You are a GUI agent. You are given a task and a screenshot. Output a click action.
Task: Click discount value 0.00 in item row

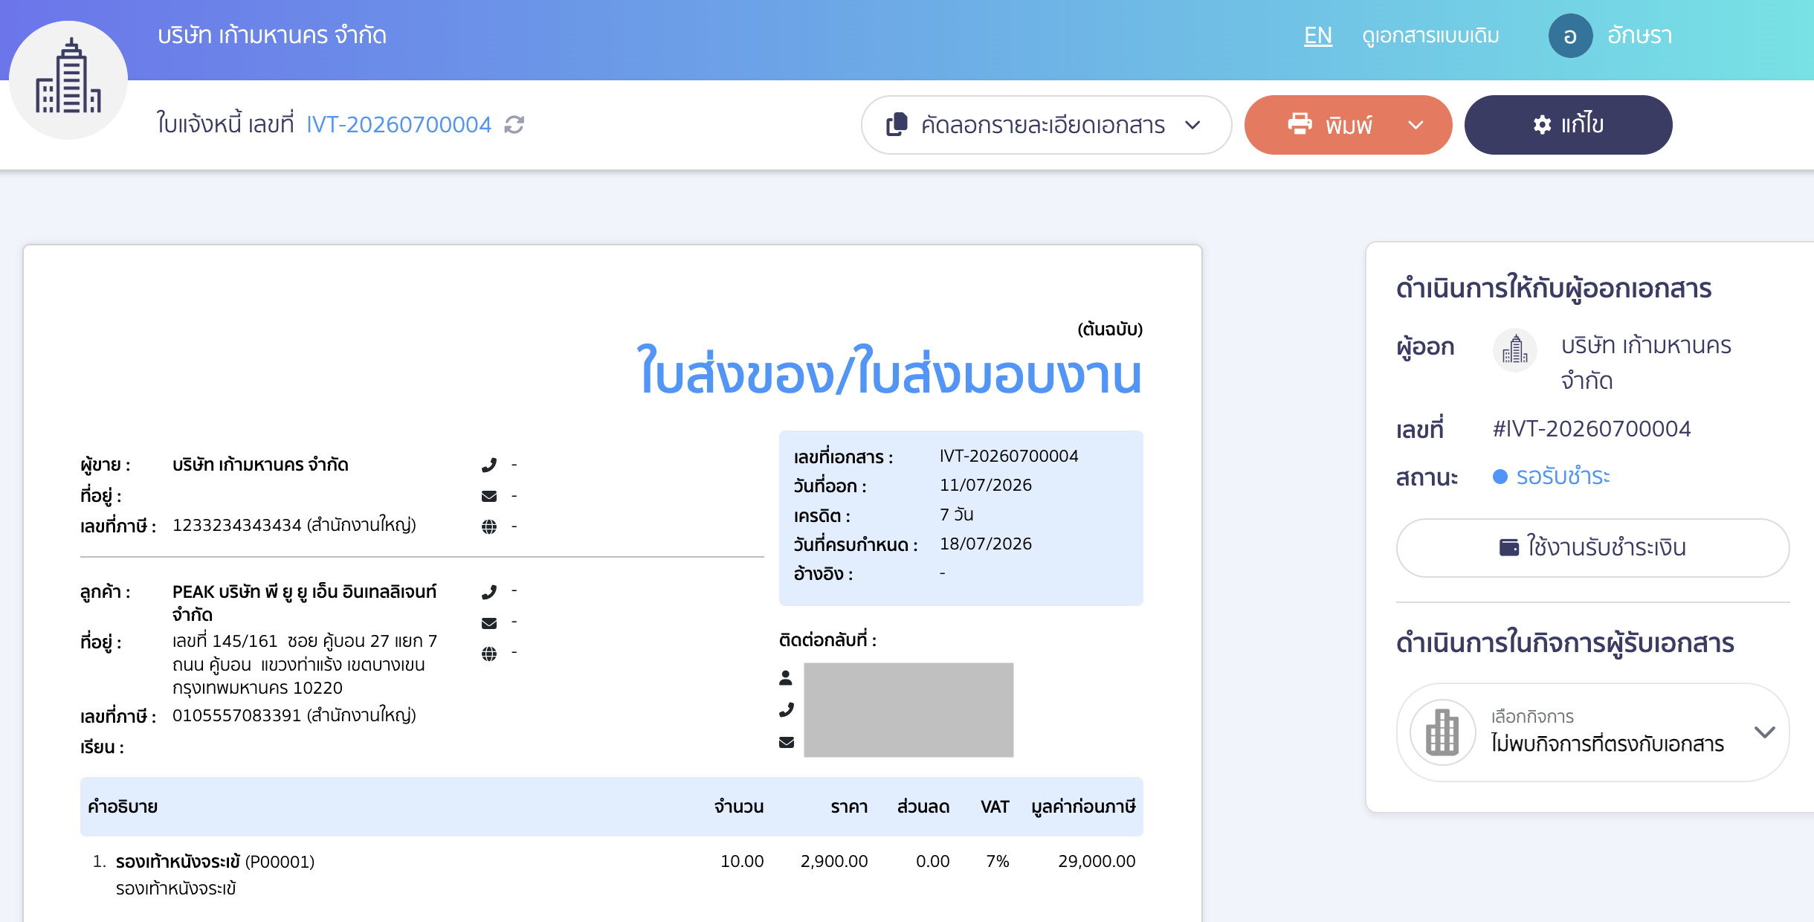933,861
